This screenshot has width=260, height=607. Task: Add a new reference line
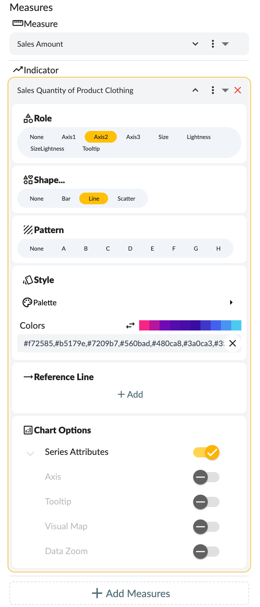(130, 395)
